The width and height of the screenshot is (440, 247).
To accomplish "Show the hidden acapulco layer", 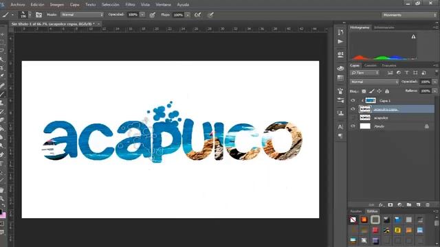I will (x=353, y=118).
